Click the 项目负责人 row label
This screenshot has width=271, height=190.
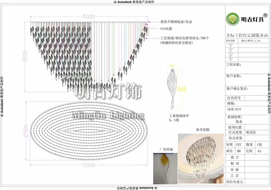[x=235, y=182]
